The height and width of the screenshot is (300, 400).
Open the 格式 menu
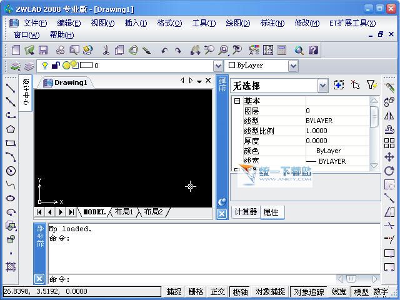coord(169,23)
